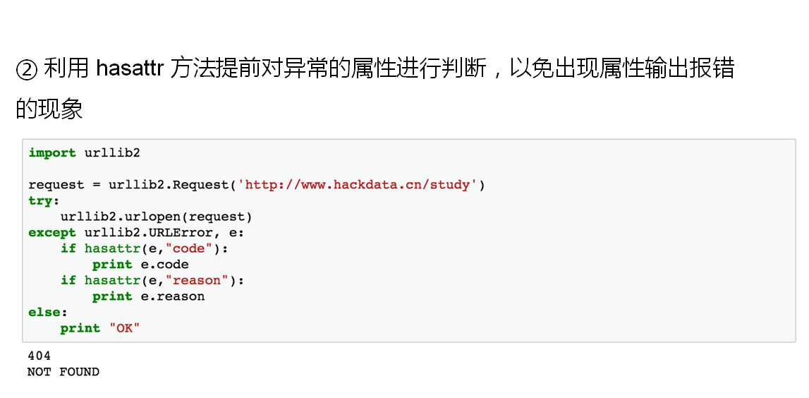Click the except urllib2.URLError line
Image resolution: width=809 pixels, height=398 pixels.
point(136,233)
